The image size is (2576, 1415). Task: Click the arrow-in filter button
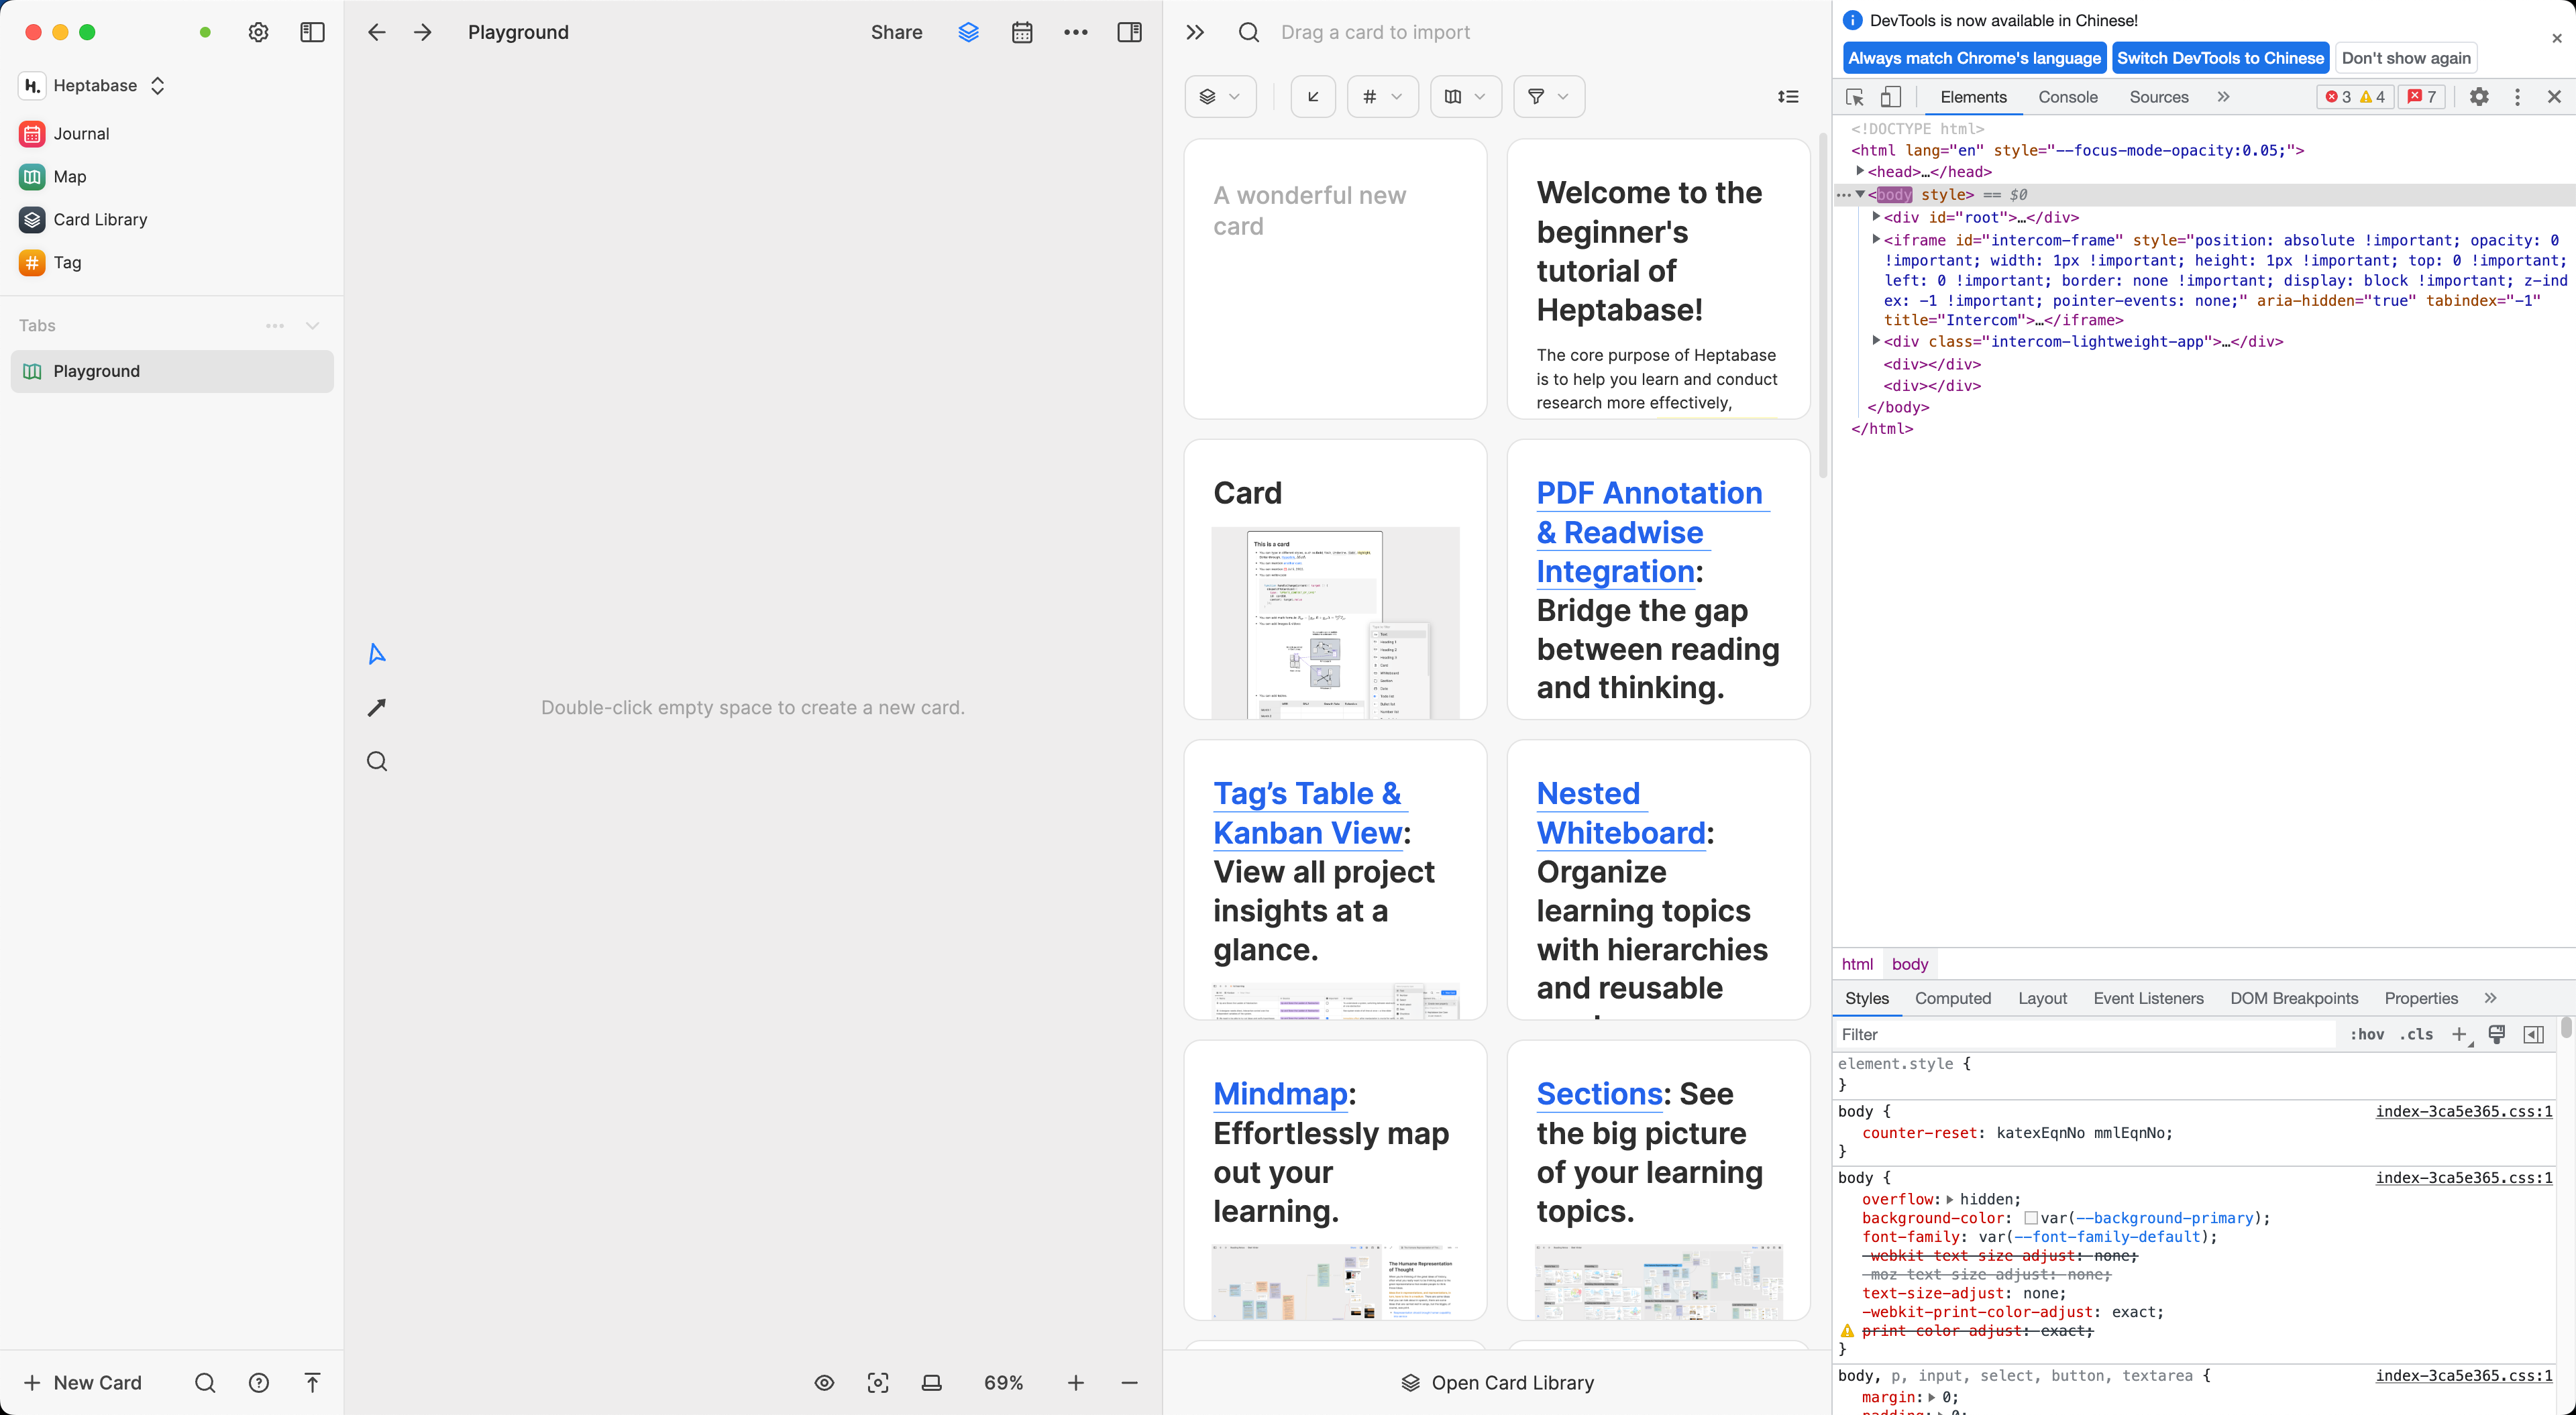(1313, 97)
